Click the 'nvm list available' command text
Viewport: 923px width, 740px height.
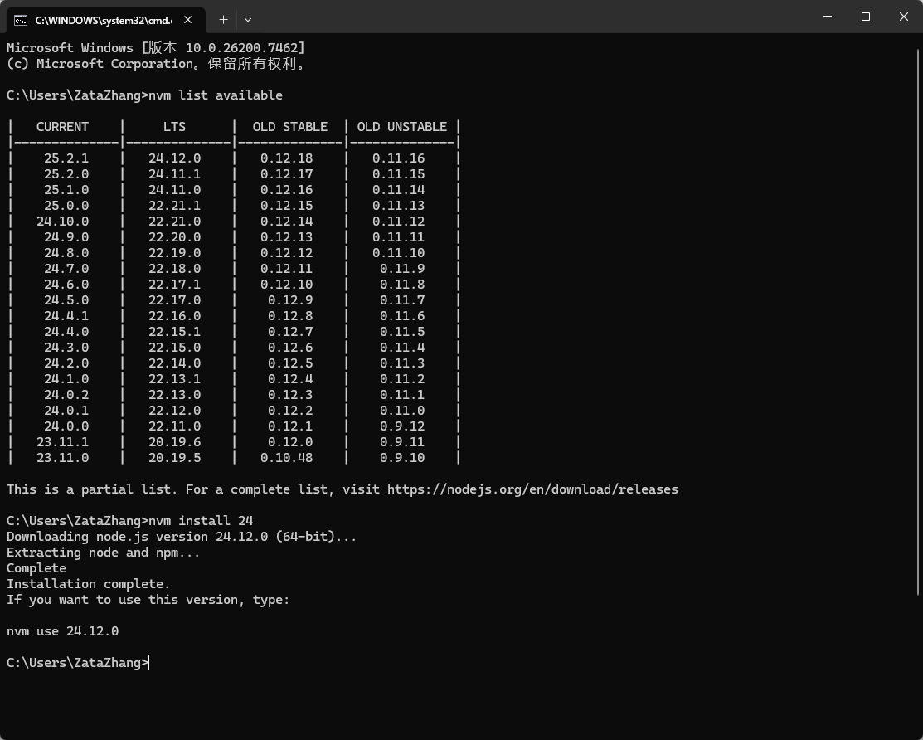coord(216,95)
